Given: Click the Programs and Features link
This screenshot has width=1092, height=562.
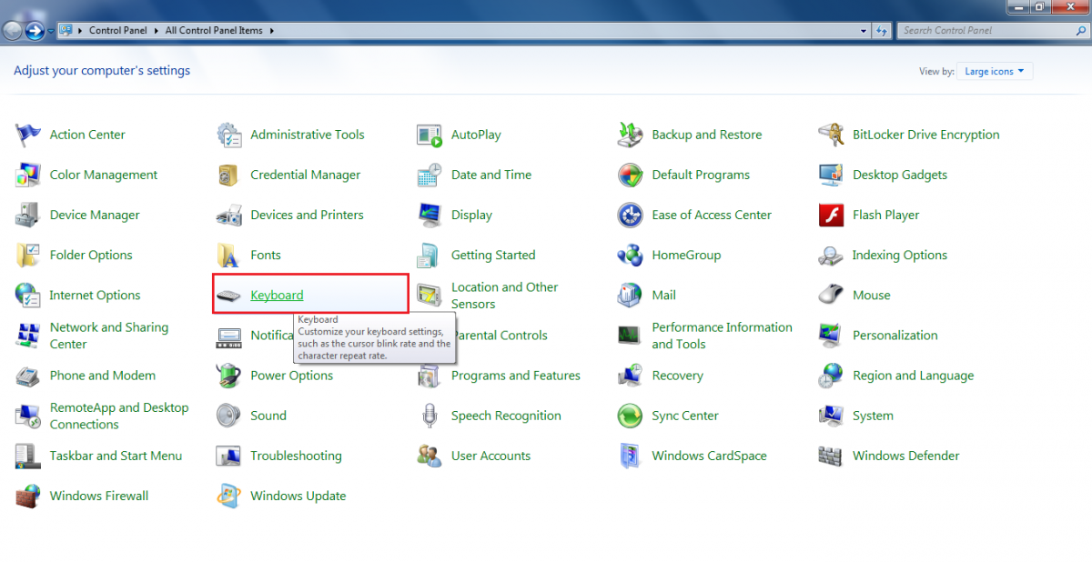Looking at the screenshot, I should pos(515,376).
